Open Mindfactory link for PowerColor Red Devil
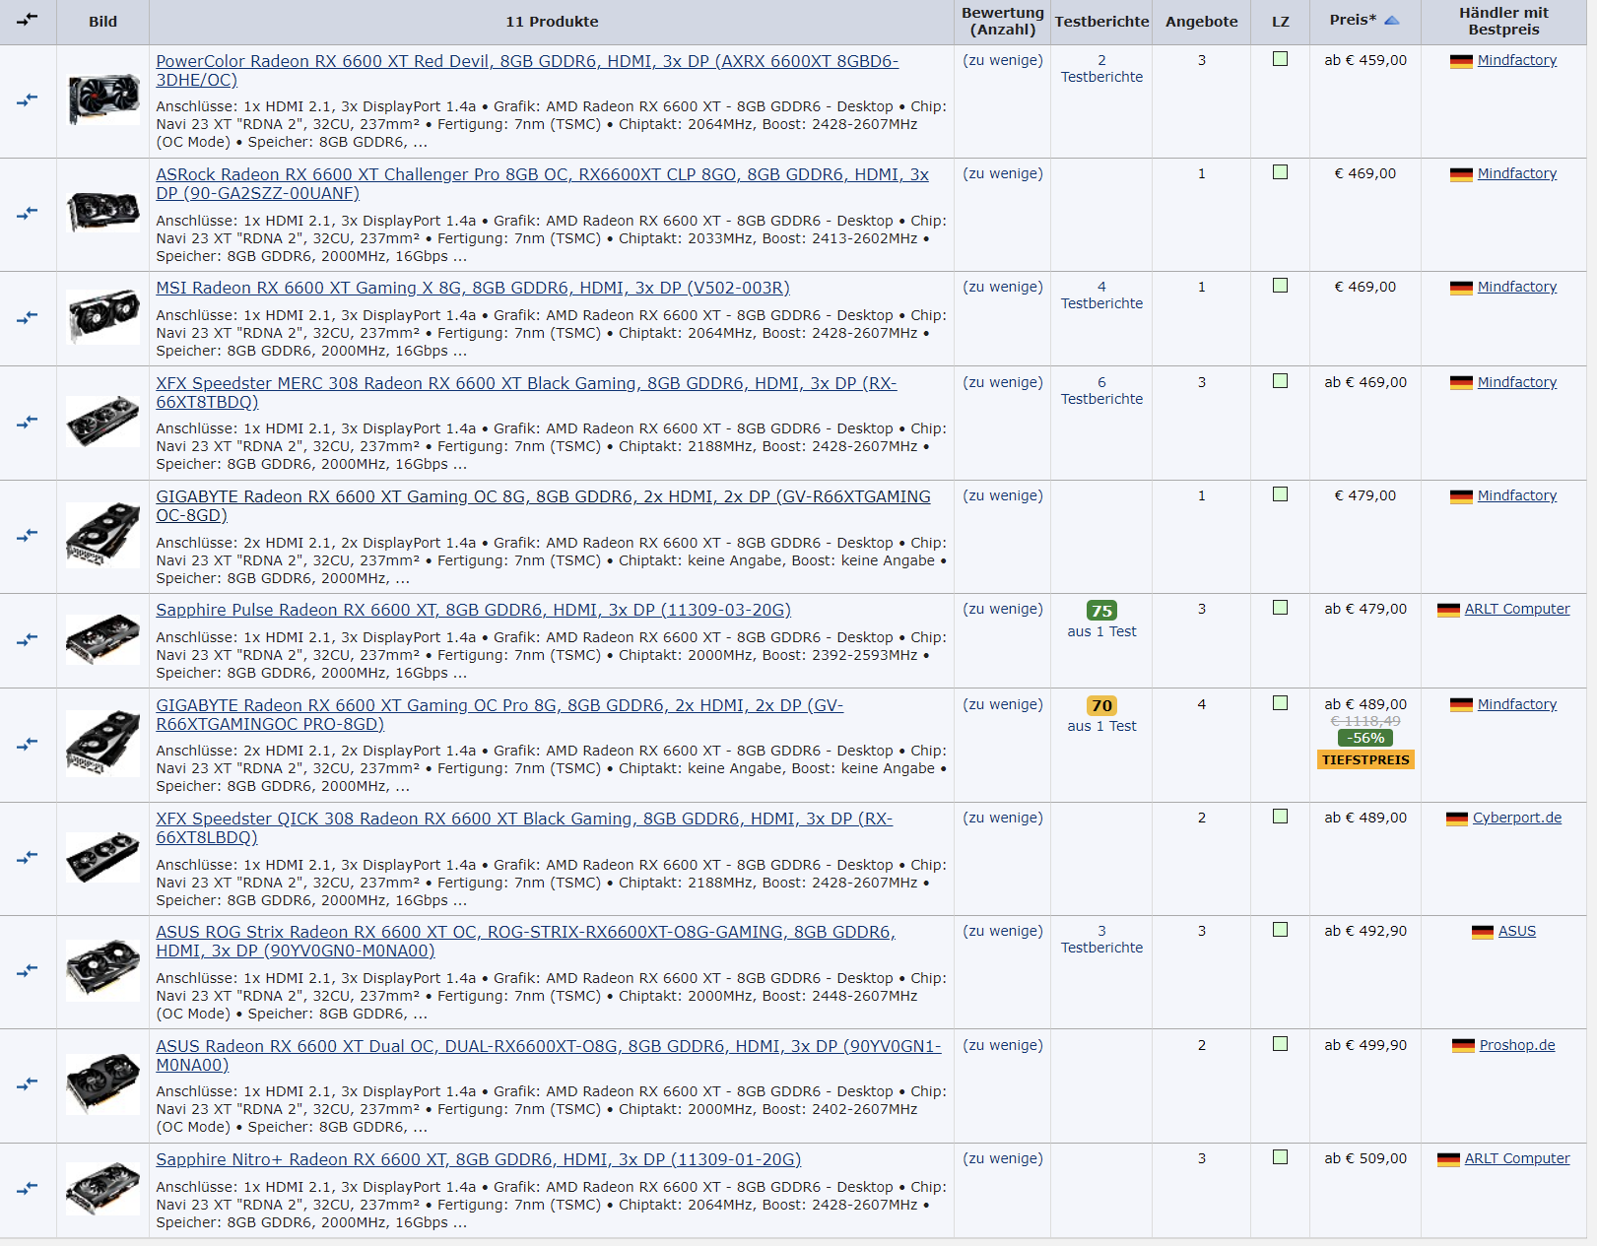This screenshot has height=1246, width=1597. pyautogui.click(x=1516, y=60)
